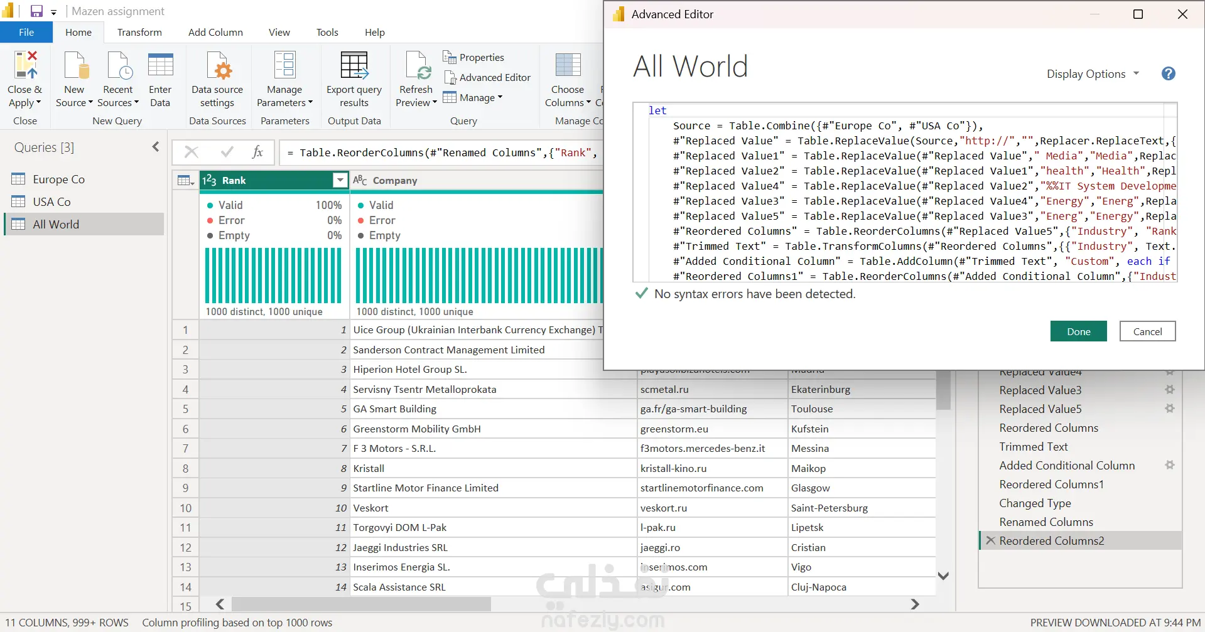Viewport: 1205px width, 632px height.
Task: Open the table menu icon at grid corner
Action: click(186, 181)
